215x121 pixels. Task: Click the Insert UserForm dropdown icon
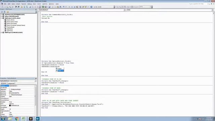[47, 7]
